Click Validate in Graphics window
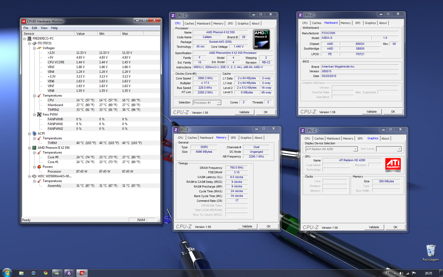The width and height of the screenshot is (443, 277). tap(374, 227)
